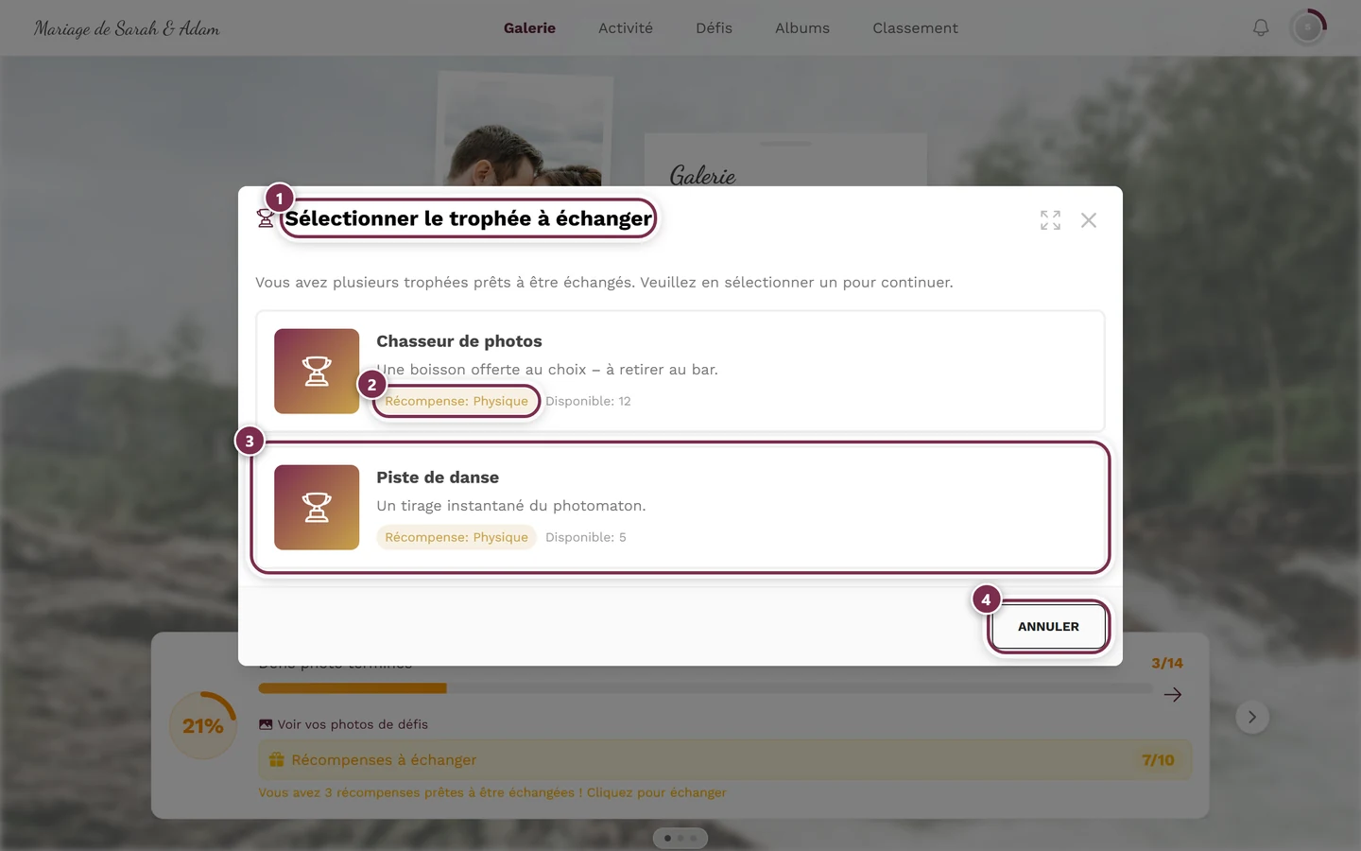Click the Piste de danse trophy icon
The height and width of the screenshot is (851, 1361).
coord(317,508)
